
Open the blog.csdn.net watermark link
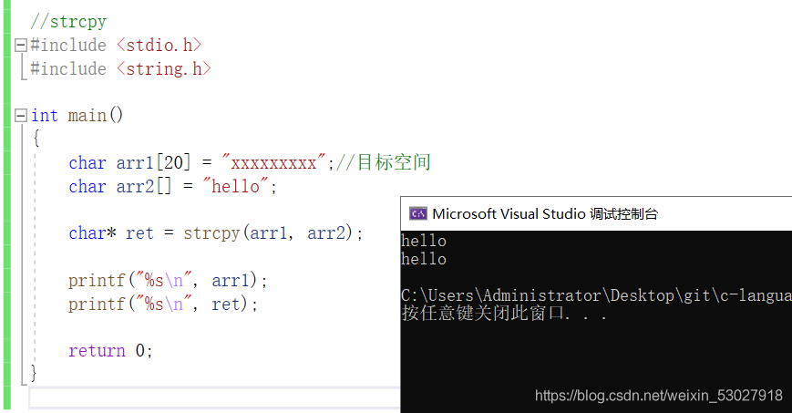click(x=659, y=396)
